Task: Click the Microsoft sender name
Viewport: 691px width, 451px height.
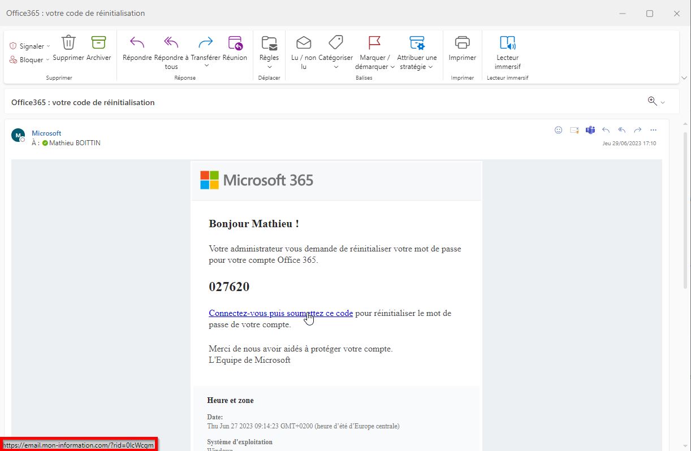Action: [x=46, y=133]
